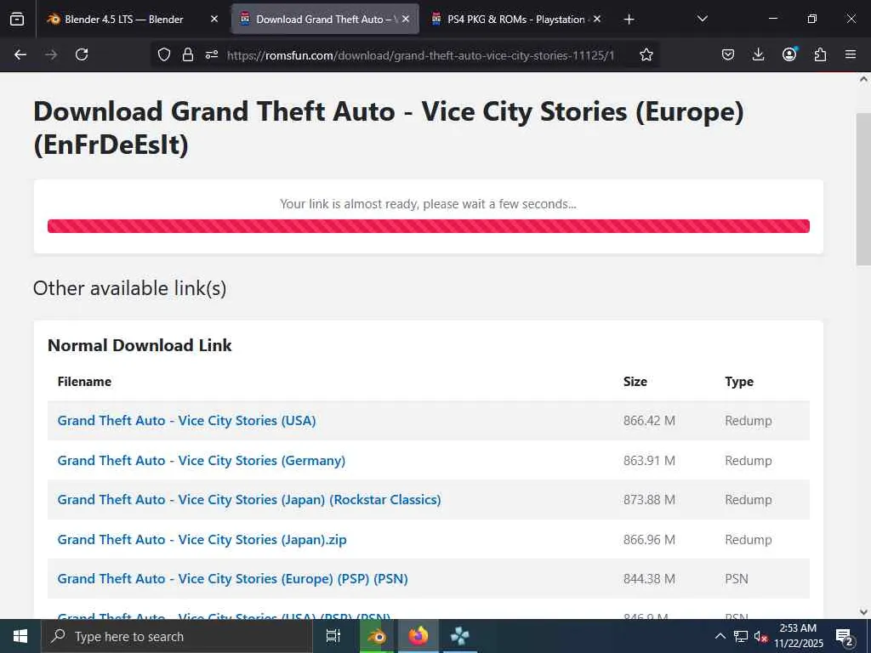Open Vice City Stories (USA) download link
Viewport: 871px width, 653px height.
(186, 421)
